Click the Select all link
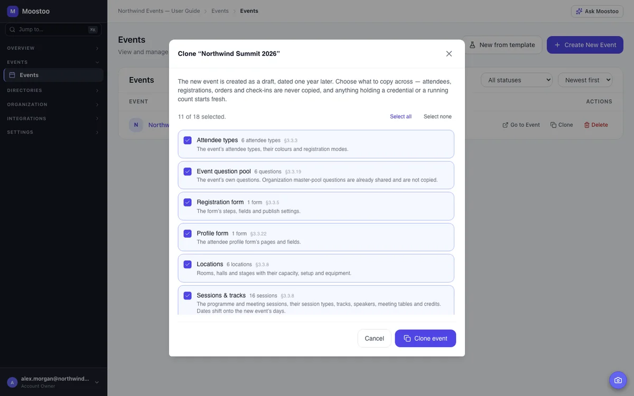Viewport: 634px width, 396px height. (x=400, y=117)
